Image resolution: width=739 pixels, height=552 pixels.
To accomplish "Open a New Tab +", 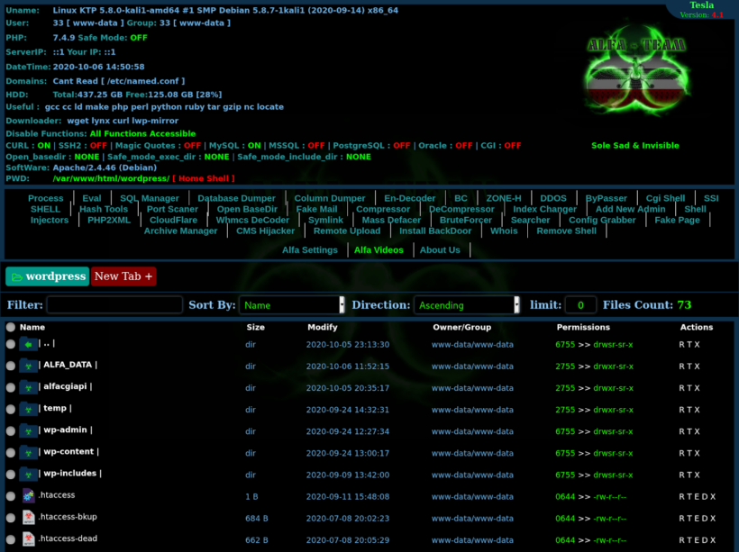I will click(x=123, y=276).
